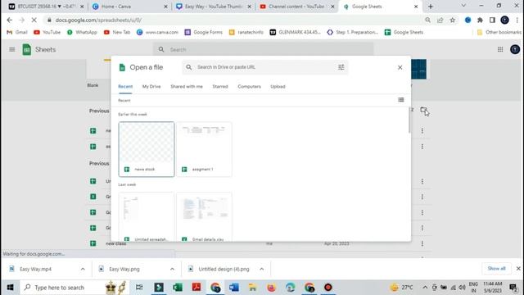
Task: Click the Search in Drive field
Action: [265, 67]
